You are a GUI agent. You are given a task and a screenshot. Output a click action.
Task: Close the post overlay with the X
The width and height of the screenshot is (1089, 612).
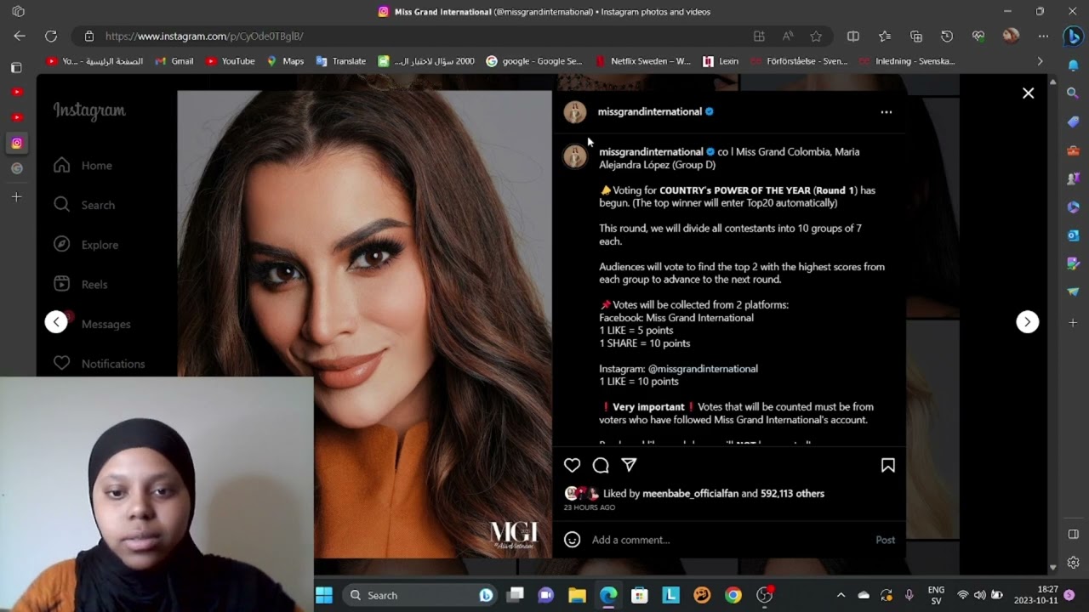coord(1028,93)
